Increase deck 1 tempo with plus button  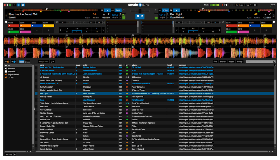[x=120, y=14]
